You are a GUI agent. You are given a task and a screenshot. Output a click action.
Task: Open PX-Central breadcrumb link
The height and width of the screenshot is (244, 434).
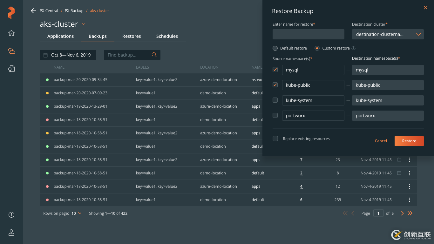[x=49, y=11]
